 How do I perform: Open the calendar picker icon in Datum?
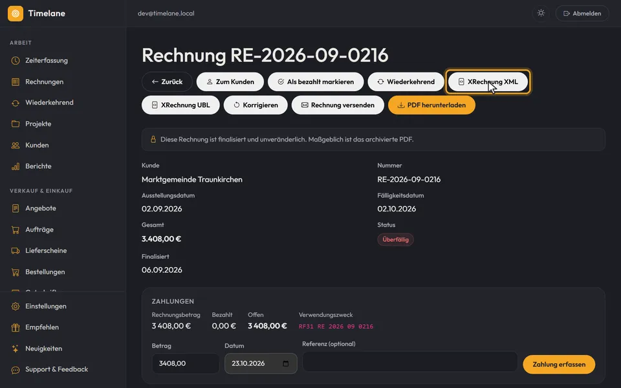coord(285,363)
